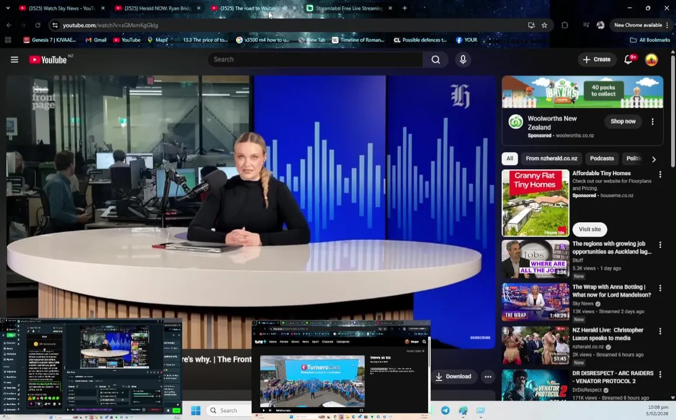676x420 pixels.
Task: Open the YouTube guide hamburger menu
Action: pos(14,60)
